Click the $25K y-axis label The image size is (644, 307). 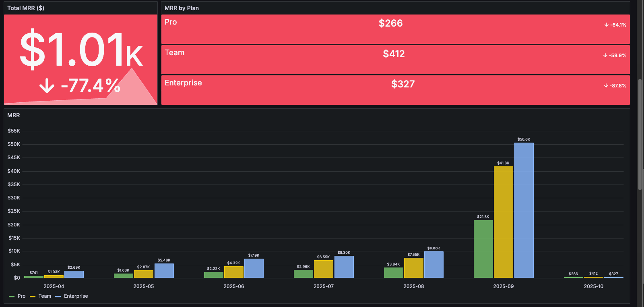click(x=14, y=211)
